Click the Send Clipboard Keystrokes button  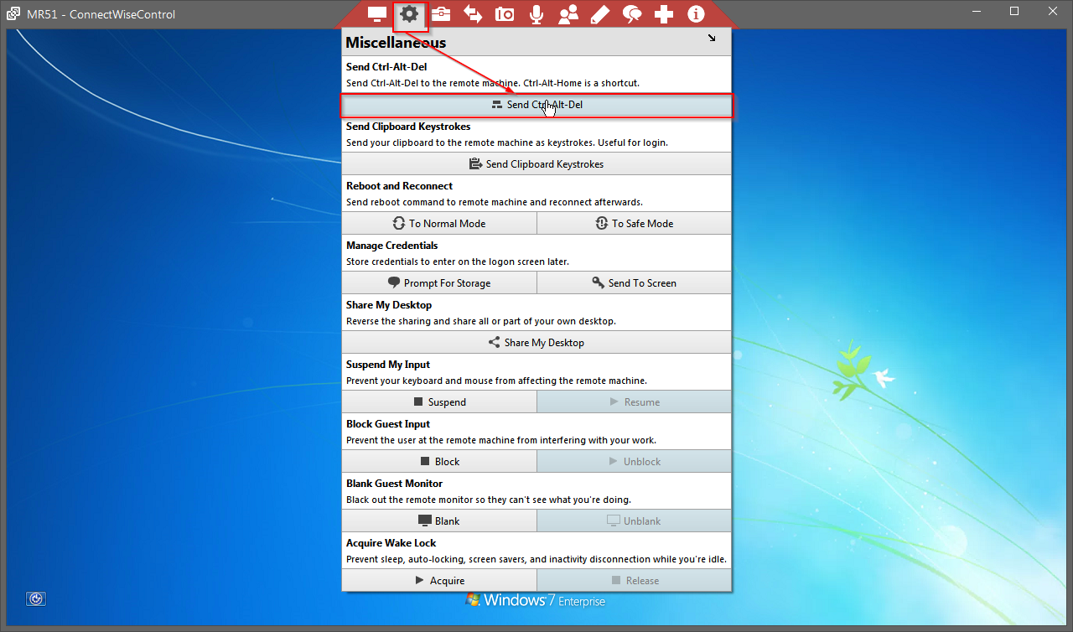click(x=536, y=164)
